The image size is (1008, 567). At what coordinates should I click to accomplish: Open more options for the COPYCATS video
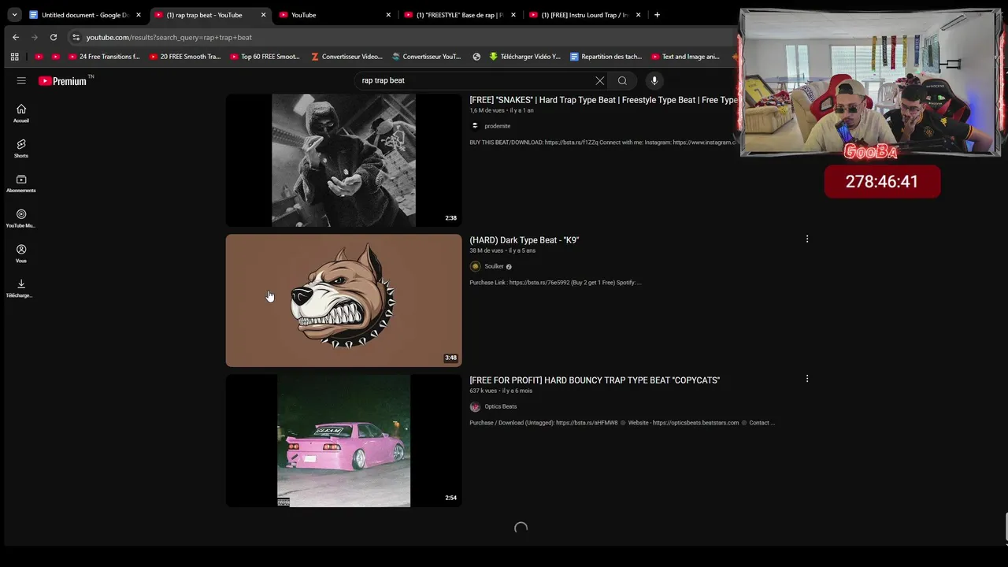(x=807, y=379)
